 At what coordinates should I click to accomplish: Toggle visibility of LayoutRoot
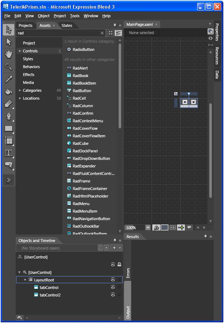113,280
